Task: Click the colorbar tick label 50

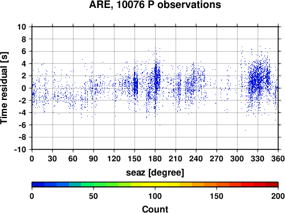Action: click(x=93, y=196)
